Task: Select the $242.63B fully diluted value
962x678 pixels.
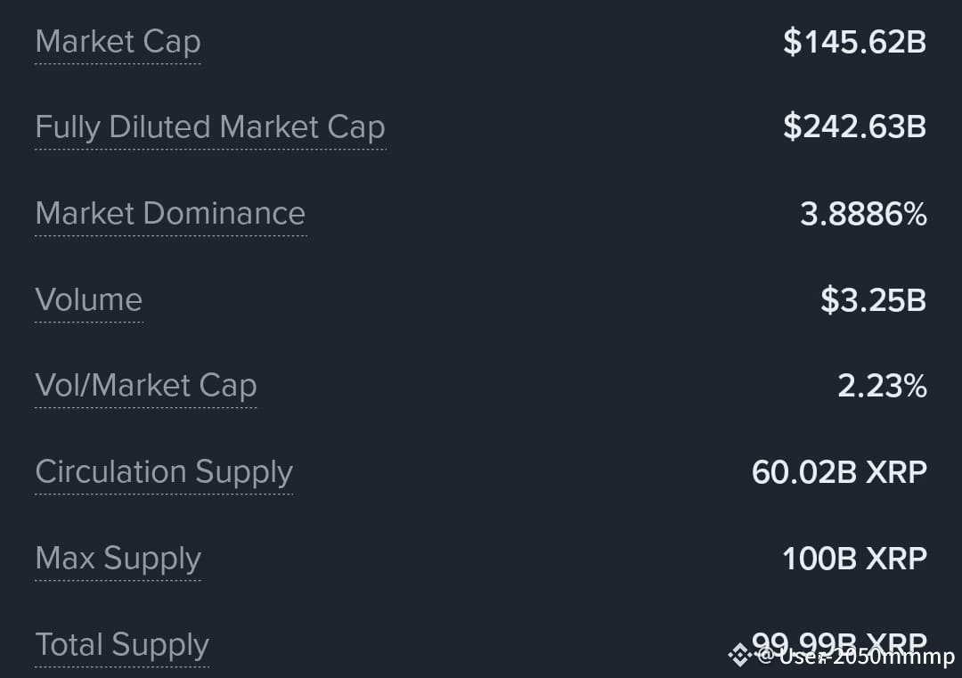Action: click(x=854, y=127)
